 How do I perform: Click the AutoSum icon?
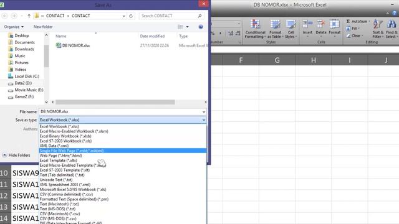tap(348, 21)
